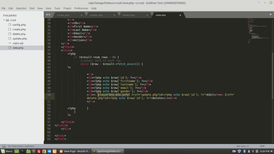Image resolution: width=274 pixels, height=154 pixels.
Task: Click the editor vertical scrollbar
Action: pos(273,76)
